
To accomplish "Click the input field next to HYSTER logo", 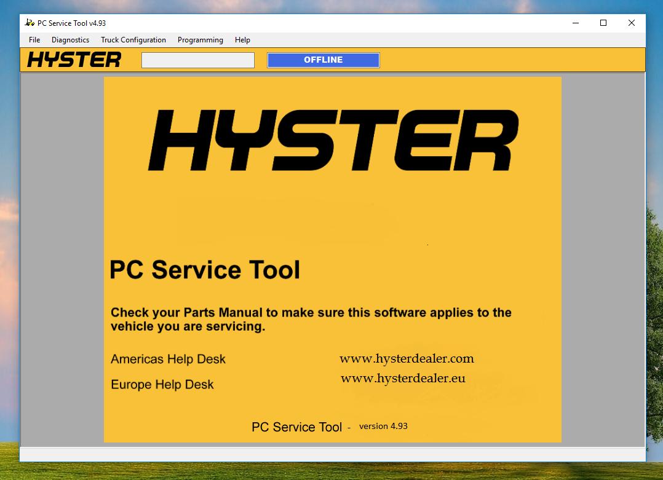I will (x=197, y=60).
